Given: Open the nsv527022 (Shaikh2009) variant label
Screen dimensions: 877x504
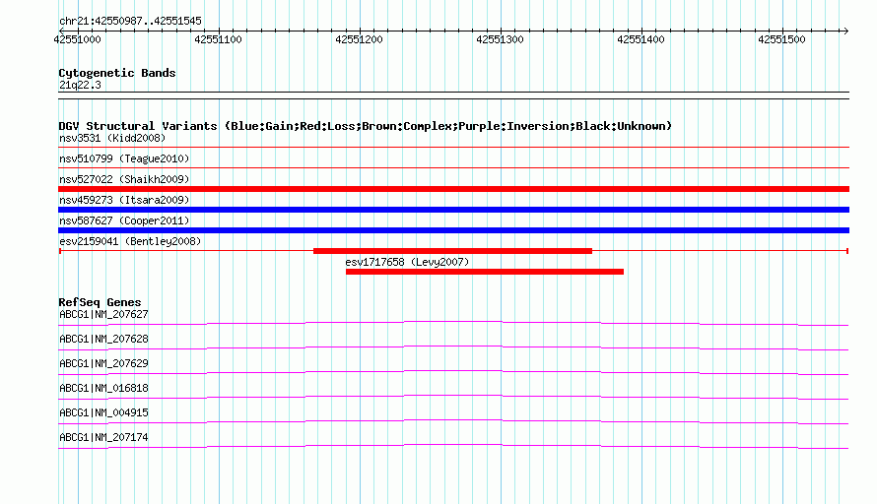Looking at the screenshot, I should pyautogui.click(x=124, y=179).
